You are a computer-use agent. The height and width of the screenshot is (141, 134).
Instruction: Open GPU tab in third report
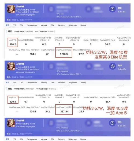pos(53,139)
